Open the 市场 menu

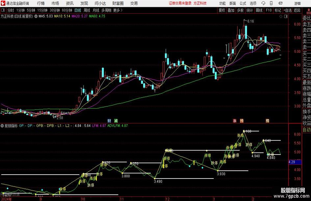click(x=55, y=3)
